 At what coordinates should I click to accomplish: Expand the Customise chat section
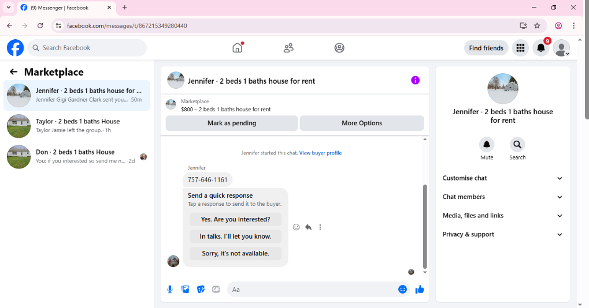[503, 178]
